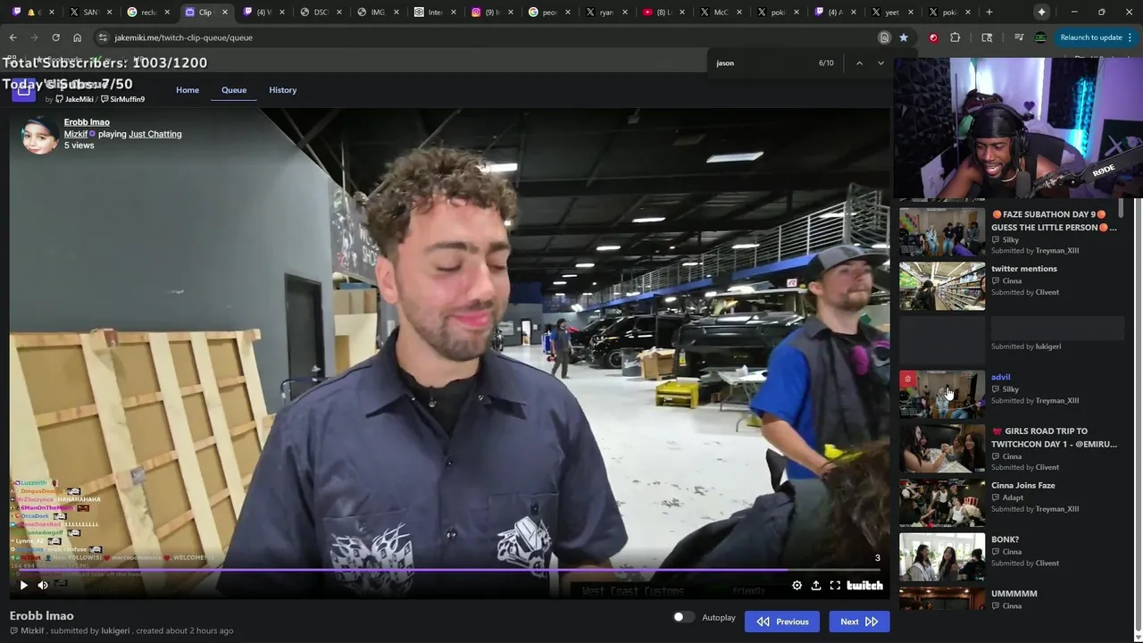1143x643 pixels.
Task: Seek along the purple video progress bar
Action: (449, 570)
